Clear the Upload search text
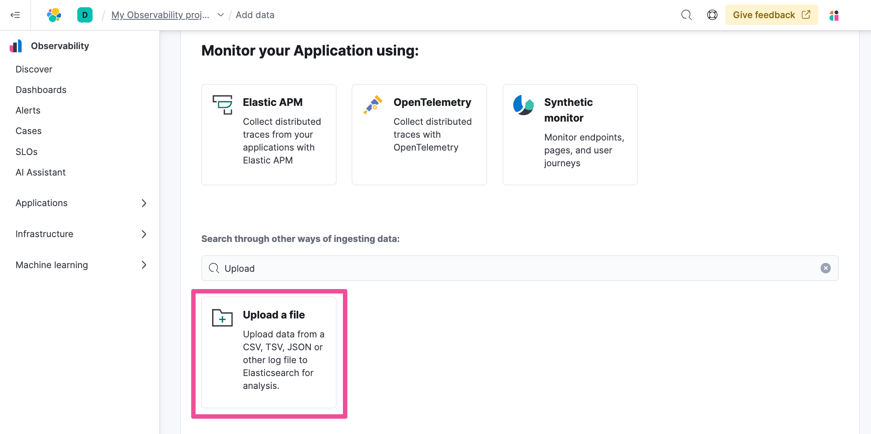Screen dimensions: 871x434 click(x=826, y=268)
